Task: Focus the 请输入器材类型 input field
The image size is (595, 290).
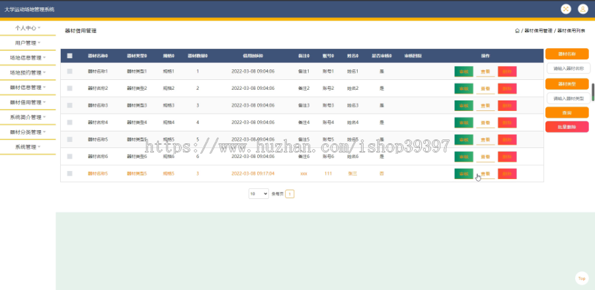Action: tap(569, 98)
